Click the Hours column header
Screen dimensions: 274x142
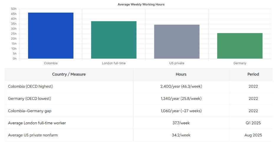tap(181, 74)
